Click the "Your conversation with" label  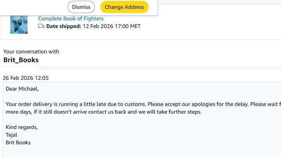click(x=31, y=51)
